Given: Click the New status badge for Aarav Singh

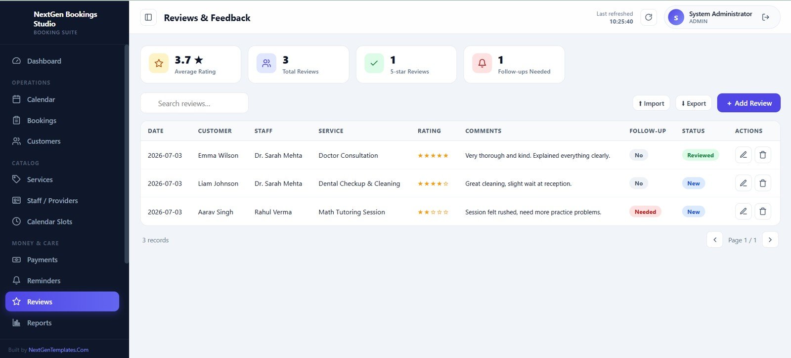Looking at the screenshot, I should coord(694,212).
